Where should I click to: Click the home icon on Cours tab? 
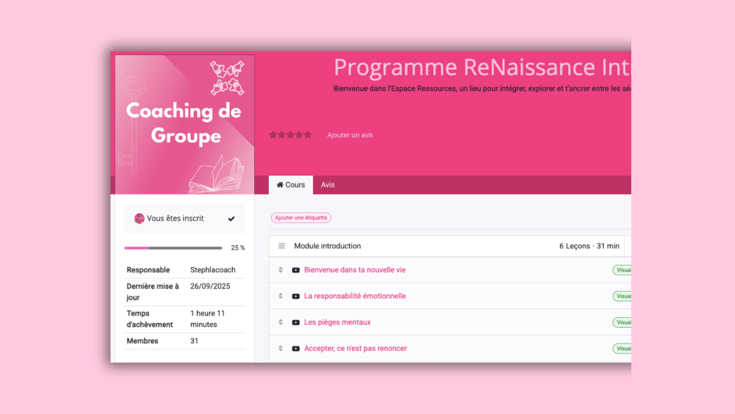(280, 185)
